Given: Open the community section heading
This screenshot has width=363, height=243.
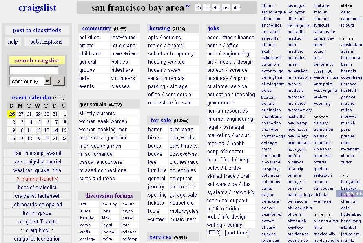Looking at the screenshot, I should [97, 28].
